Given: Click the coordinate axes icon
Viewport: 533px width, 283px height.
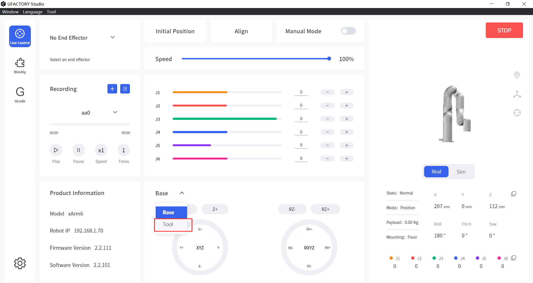Looking at the screenshot, I should tap(517, 94).
